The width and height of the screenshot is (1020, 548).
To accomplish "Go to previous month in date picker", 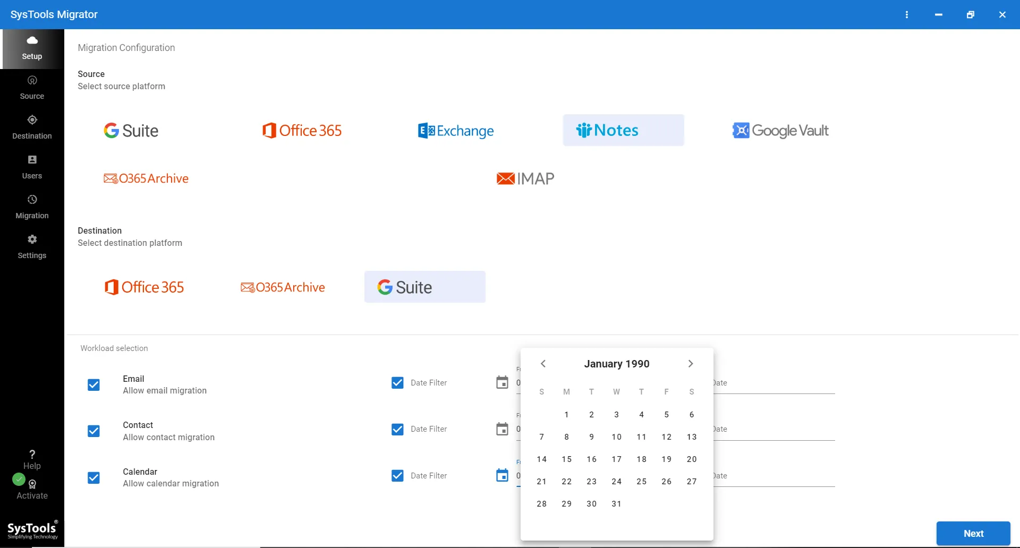I will [543, 364].
